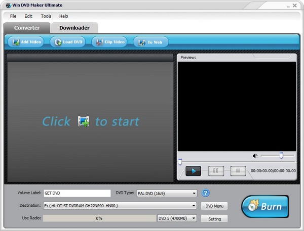Click the Preview: panel label

point(188,58)
